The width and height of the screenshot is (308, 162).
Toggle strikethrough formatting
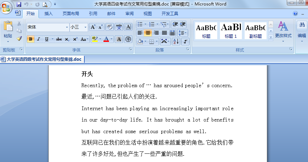59,39
